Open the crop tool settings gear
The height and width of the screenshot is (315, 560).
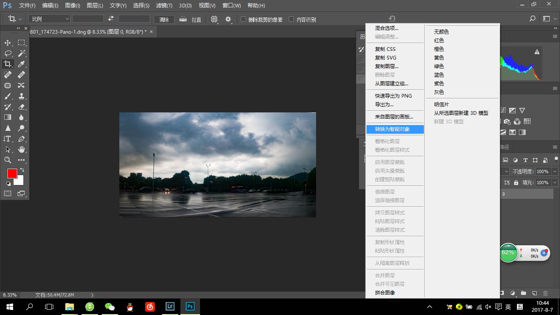pyautogui.click(x=228, y=19)
